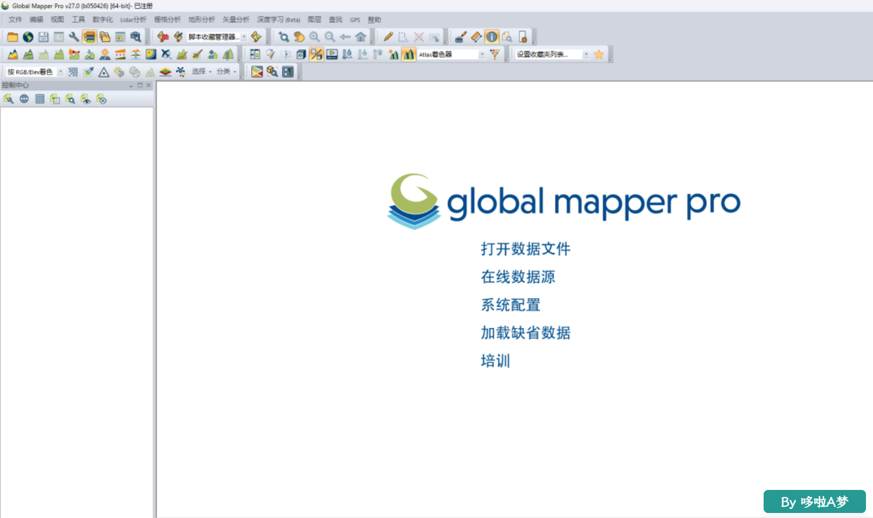873x518 pixels.
Task: Select the pan hand tool
Action: click(299, 37)
